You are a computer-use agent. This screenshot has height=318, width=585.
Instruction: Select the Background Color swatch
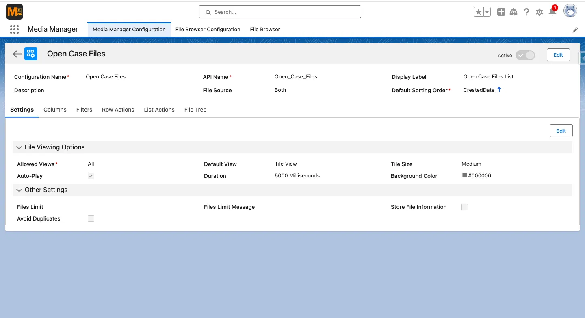464,175
